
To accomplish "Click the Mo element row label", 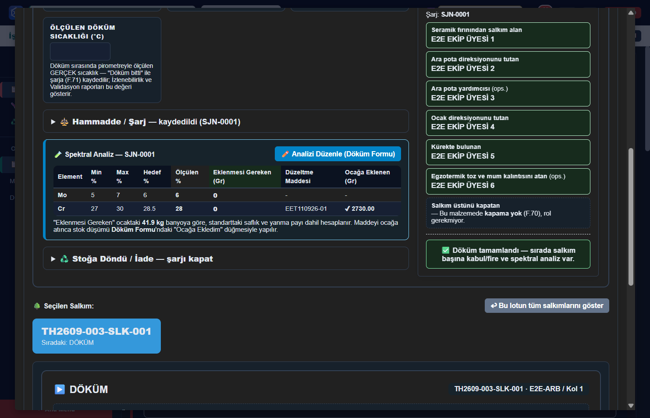I will pos(62,195).
